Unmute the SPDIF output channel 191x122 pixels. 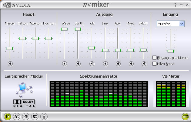click(x=144, y=64)
